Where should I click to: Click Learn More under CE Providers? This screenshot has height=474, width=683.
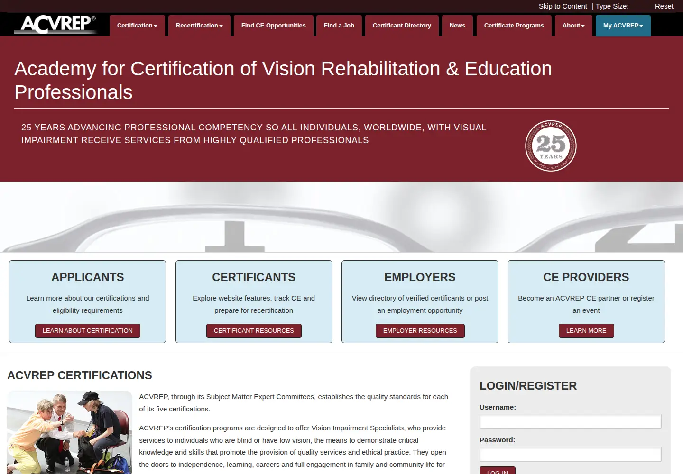[586, 331]
